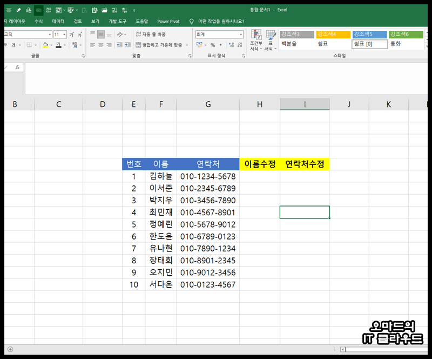Open text orientation options
The width and height of the screenshot is (432, 359).
point(121,34)
